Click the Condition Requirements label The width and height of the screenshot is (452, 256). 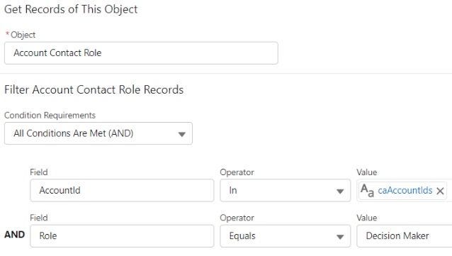(50, 115)
